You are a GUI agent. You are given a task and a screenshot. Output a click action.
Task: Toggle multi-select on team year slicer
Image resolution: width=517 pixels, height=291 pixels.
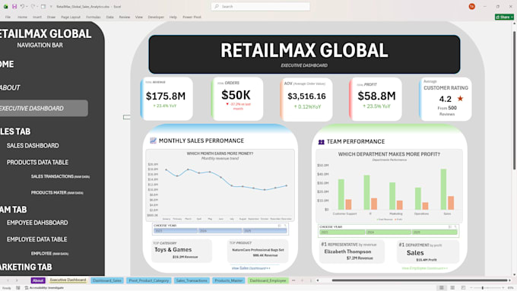point(450,227)
